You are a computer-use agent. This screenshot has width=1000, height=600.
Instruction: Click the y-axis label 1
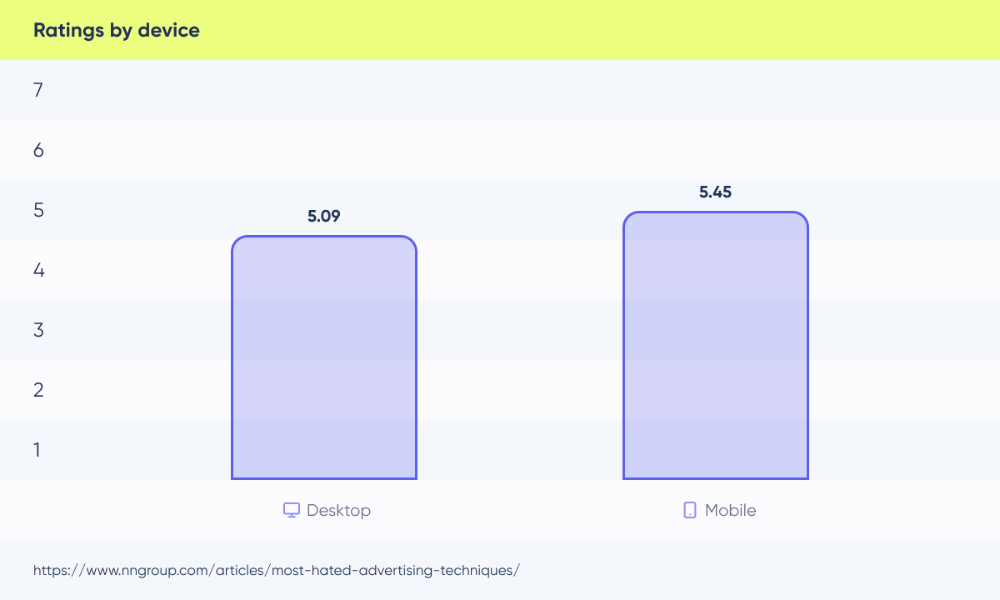point(37,450)
